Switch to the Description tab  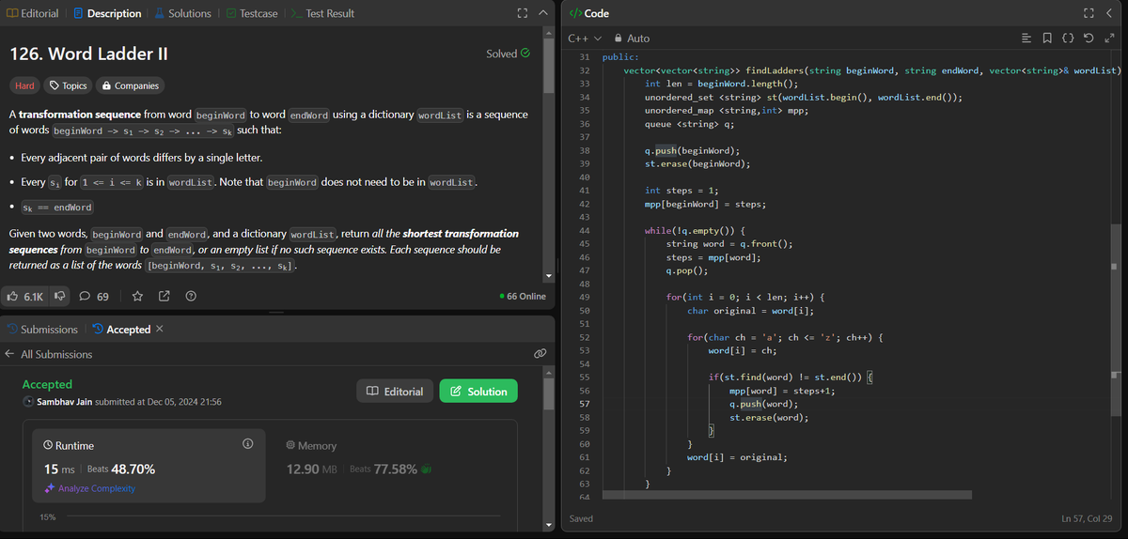point(107,13)
